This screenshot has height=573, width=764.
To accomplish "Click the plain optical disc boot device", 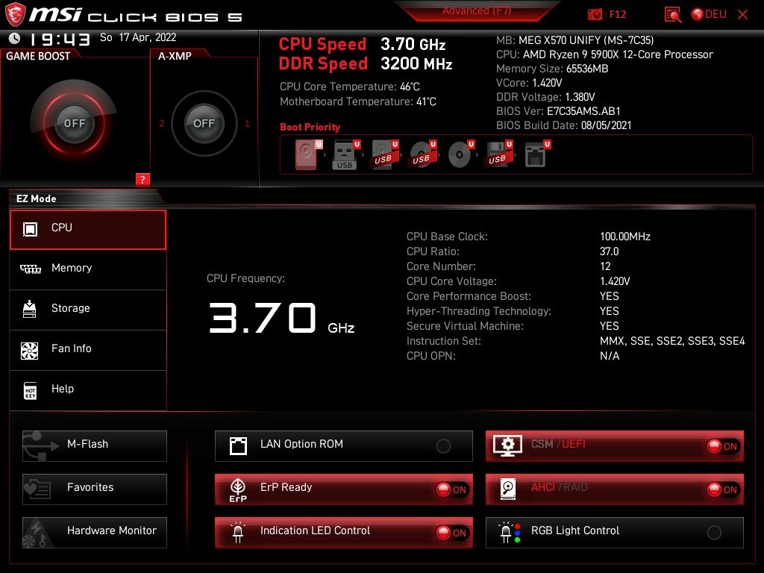I will click(461, 154).
